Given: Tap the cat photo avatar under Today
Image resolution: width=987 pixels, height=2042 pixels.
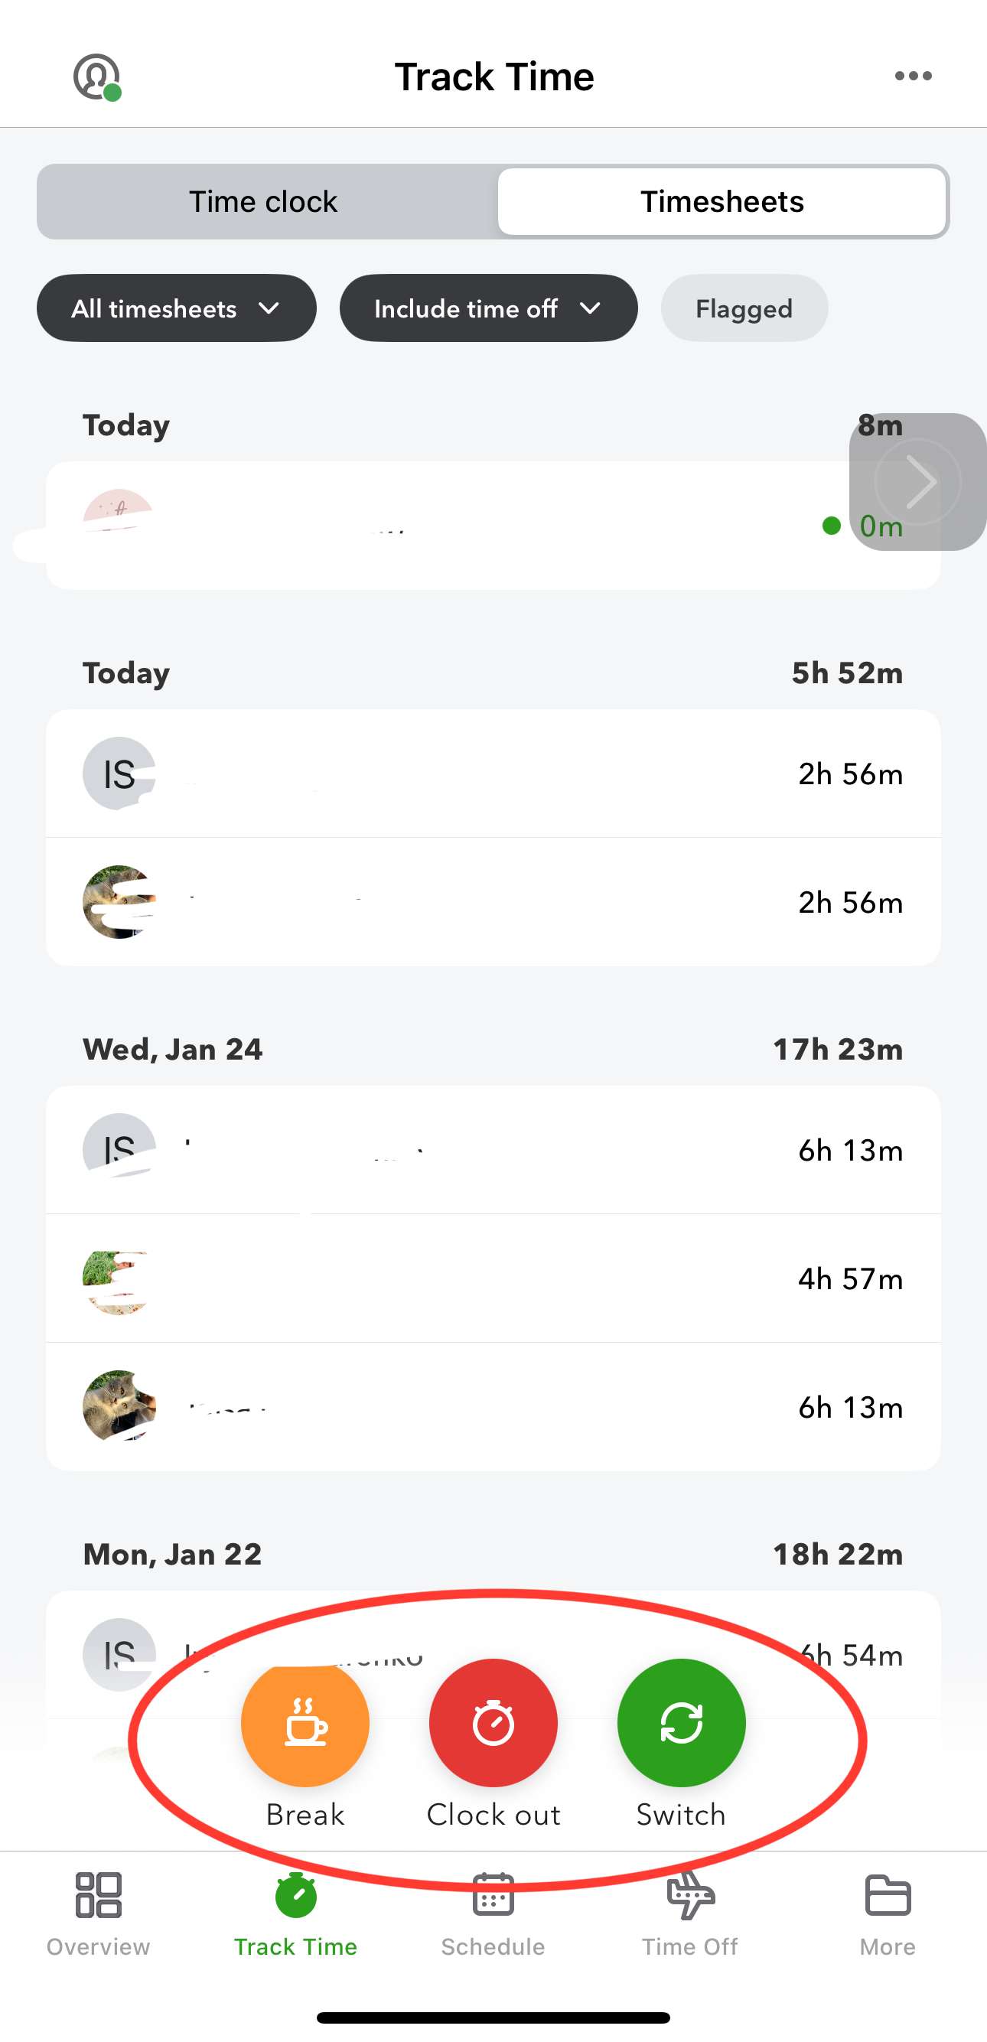Looking at the screenshot, I should [119, 902].
